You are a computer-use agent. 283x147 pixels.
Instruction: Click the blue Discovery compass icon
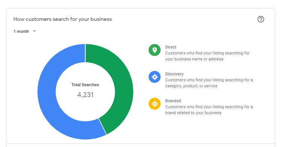[155, 77]
